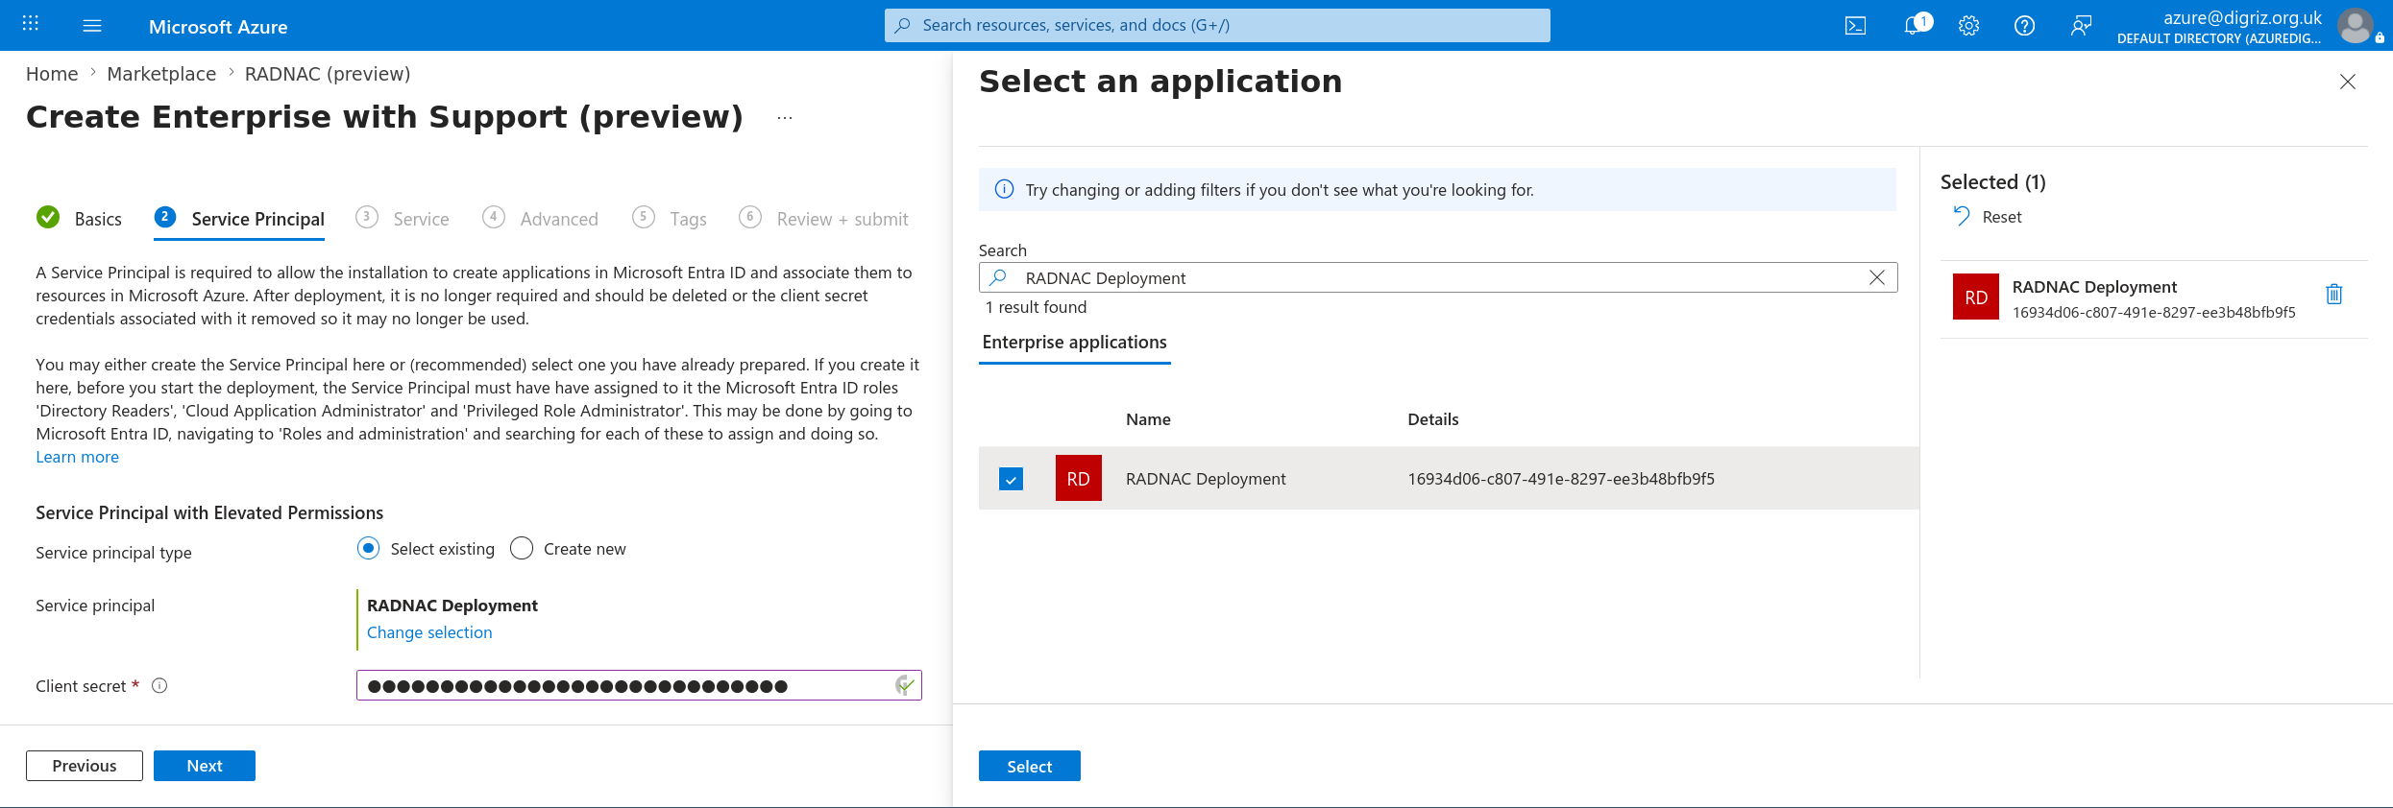Click the Details column header
The height and width of the screenshot is (808, 2393).
coord(1432,419)
